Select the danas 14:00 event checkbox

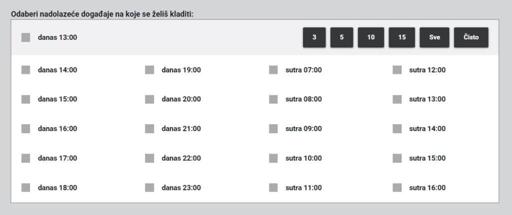(26, 70)
